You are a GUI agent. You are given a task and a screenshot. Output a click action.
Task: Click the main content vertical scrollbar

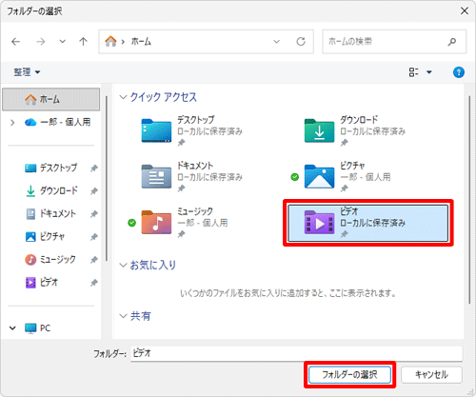point(469,200)
